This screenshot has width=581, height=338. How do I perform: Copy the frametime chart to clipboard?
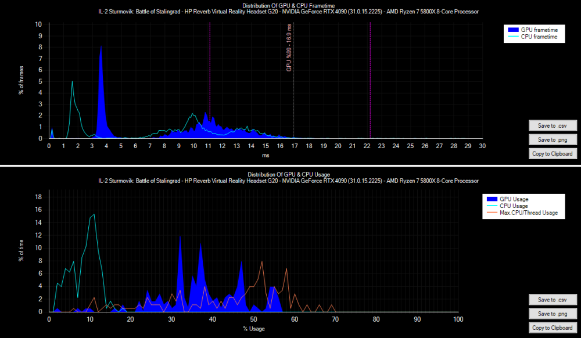552,154
